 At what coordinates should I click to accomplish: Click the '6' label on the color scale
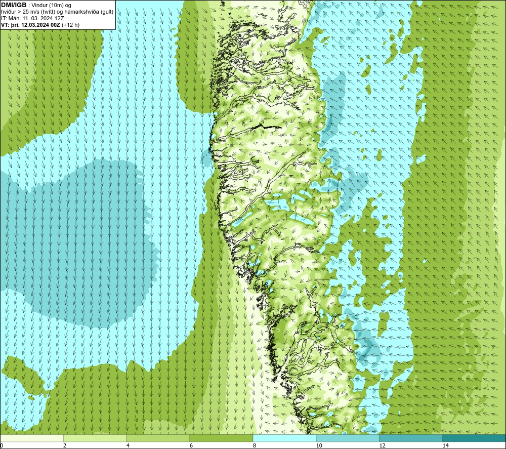[191, 446]
